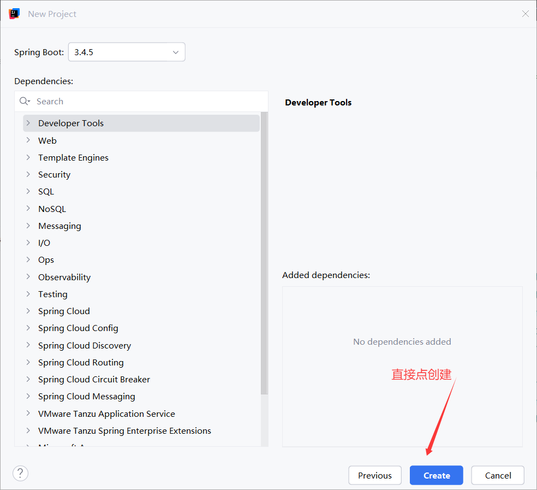Expand the Ops category chevron

[x=28, y=259]
